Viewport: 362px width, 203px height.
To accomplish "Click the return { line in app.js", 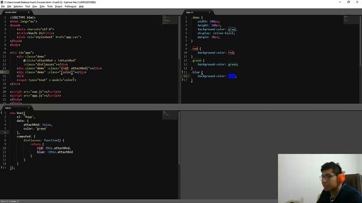I will click(37, 144).
